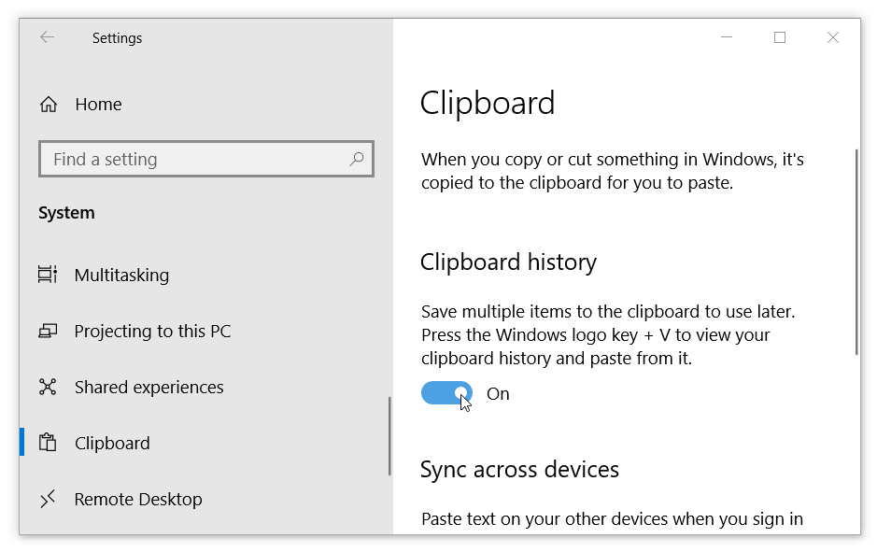Maximize the Settings window

780,37
